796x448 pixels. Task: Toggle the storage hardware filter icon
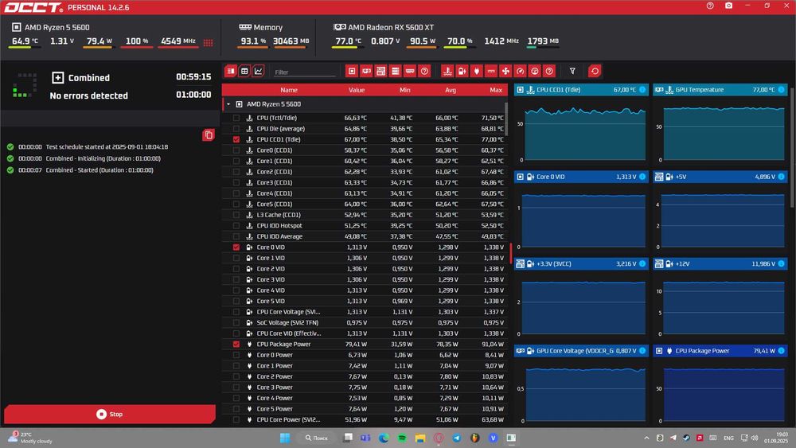coord(396,71)
